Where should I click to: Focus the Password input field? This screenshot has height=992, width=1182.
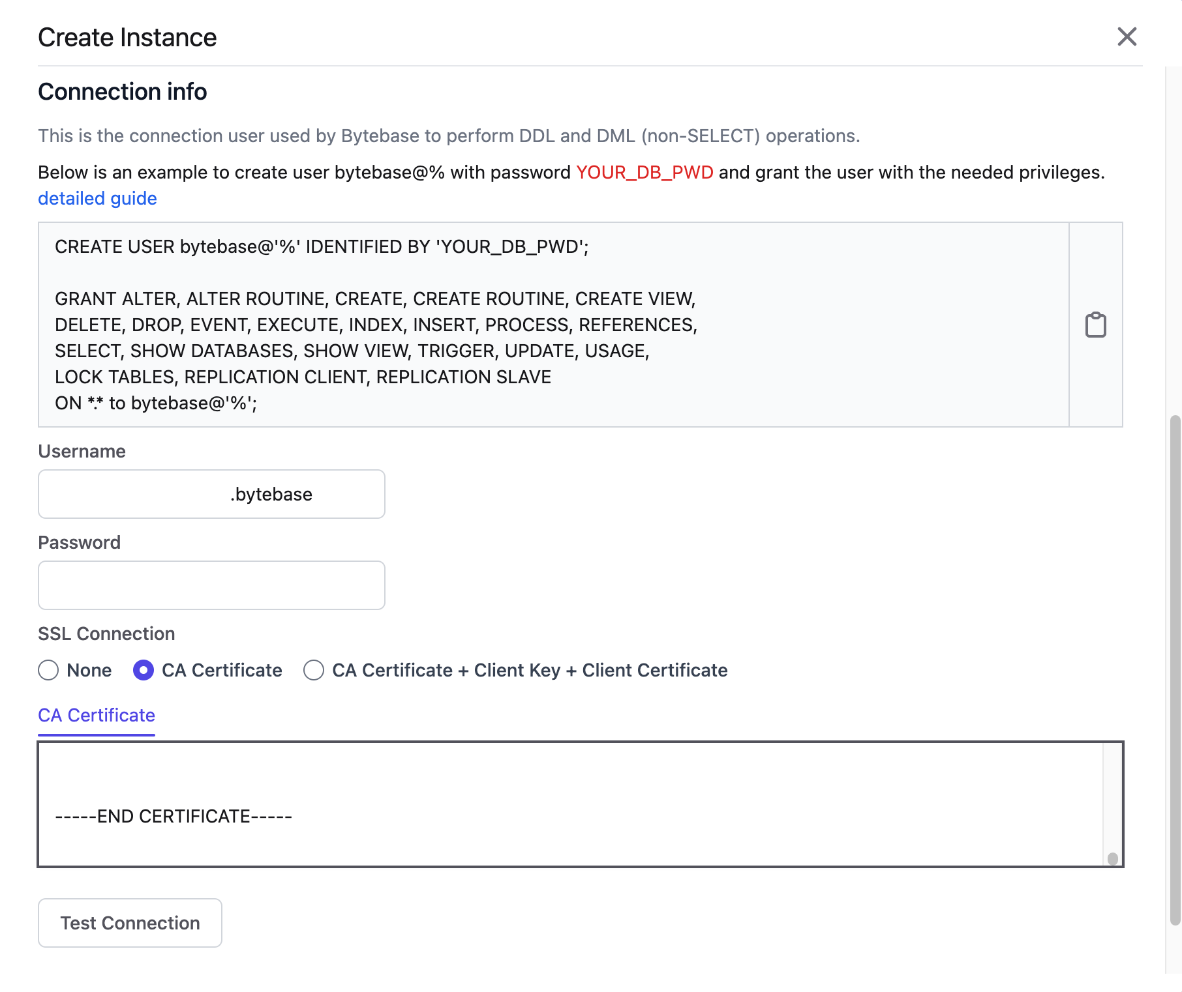tap(211, 585)
